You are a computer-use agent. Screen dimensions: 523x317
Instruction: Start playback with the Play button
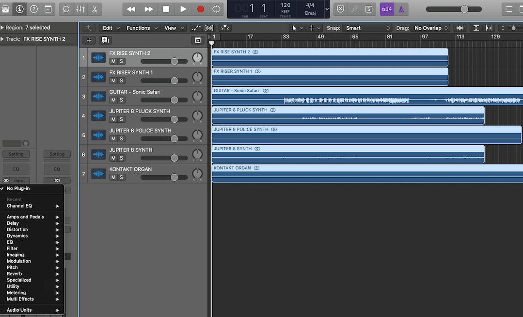(x=183, y=9)
